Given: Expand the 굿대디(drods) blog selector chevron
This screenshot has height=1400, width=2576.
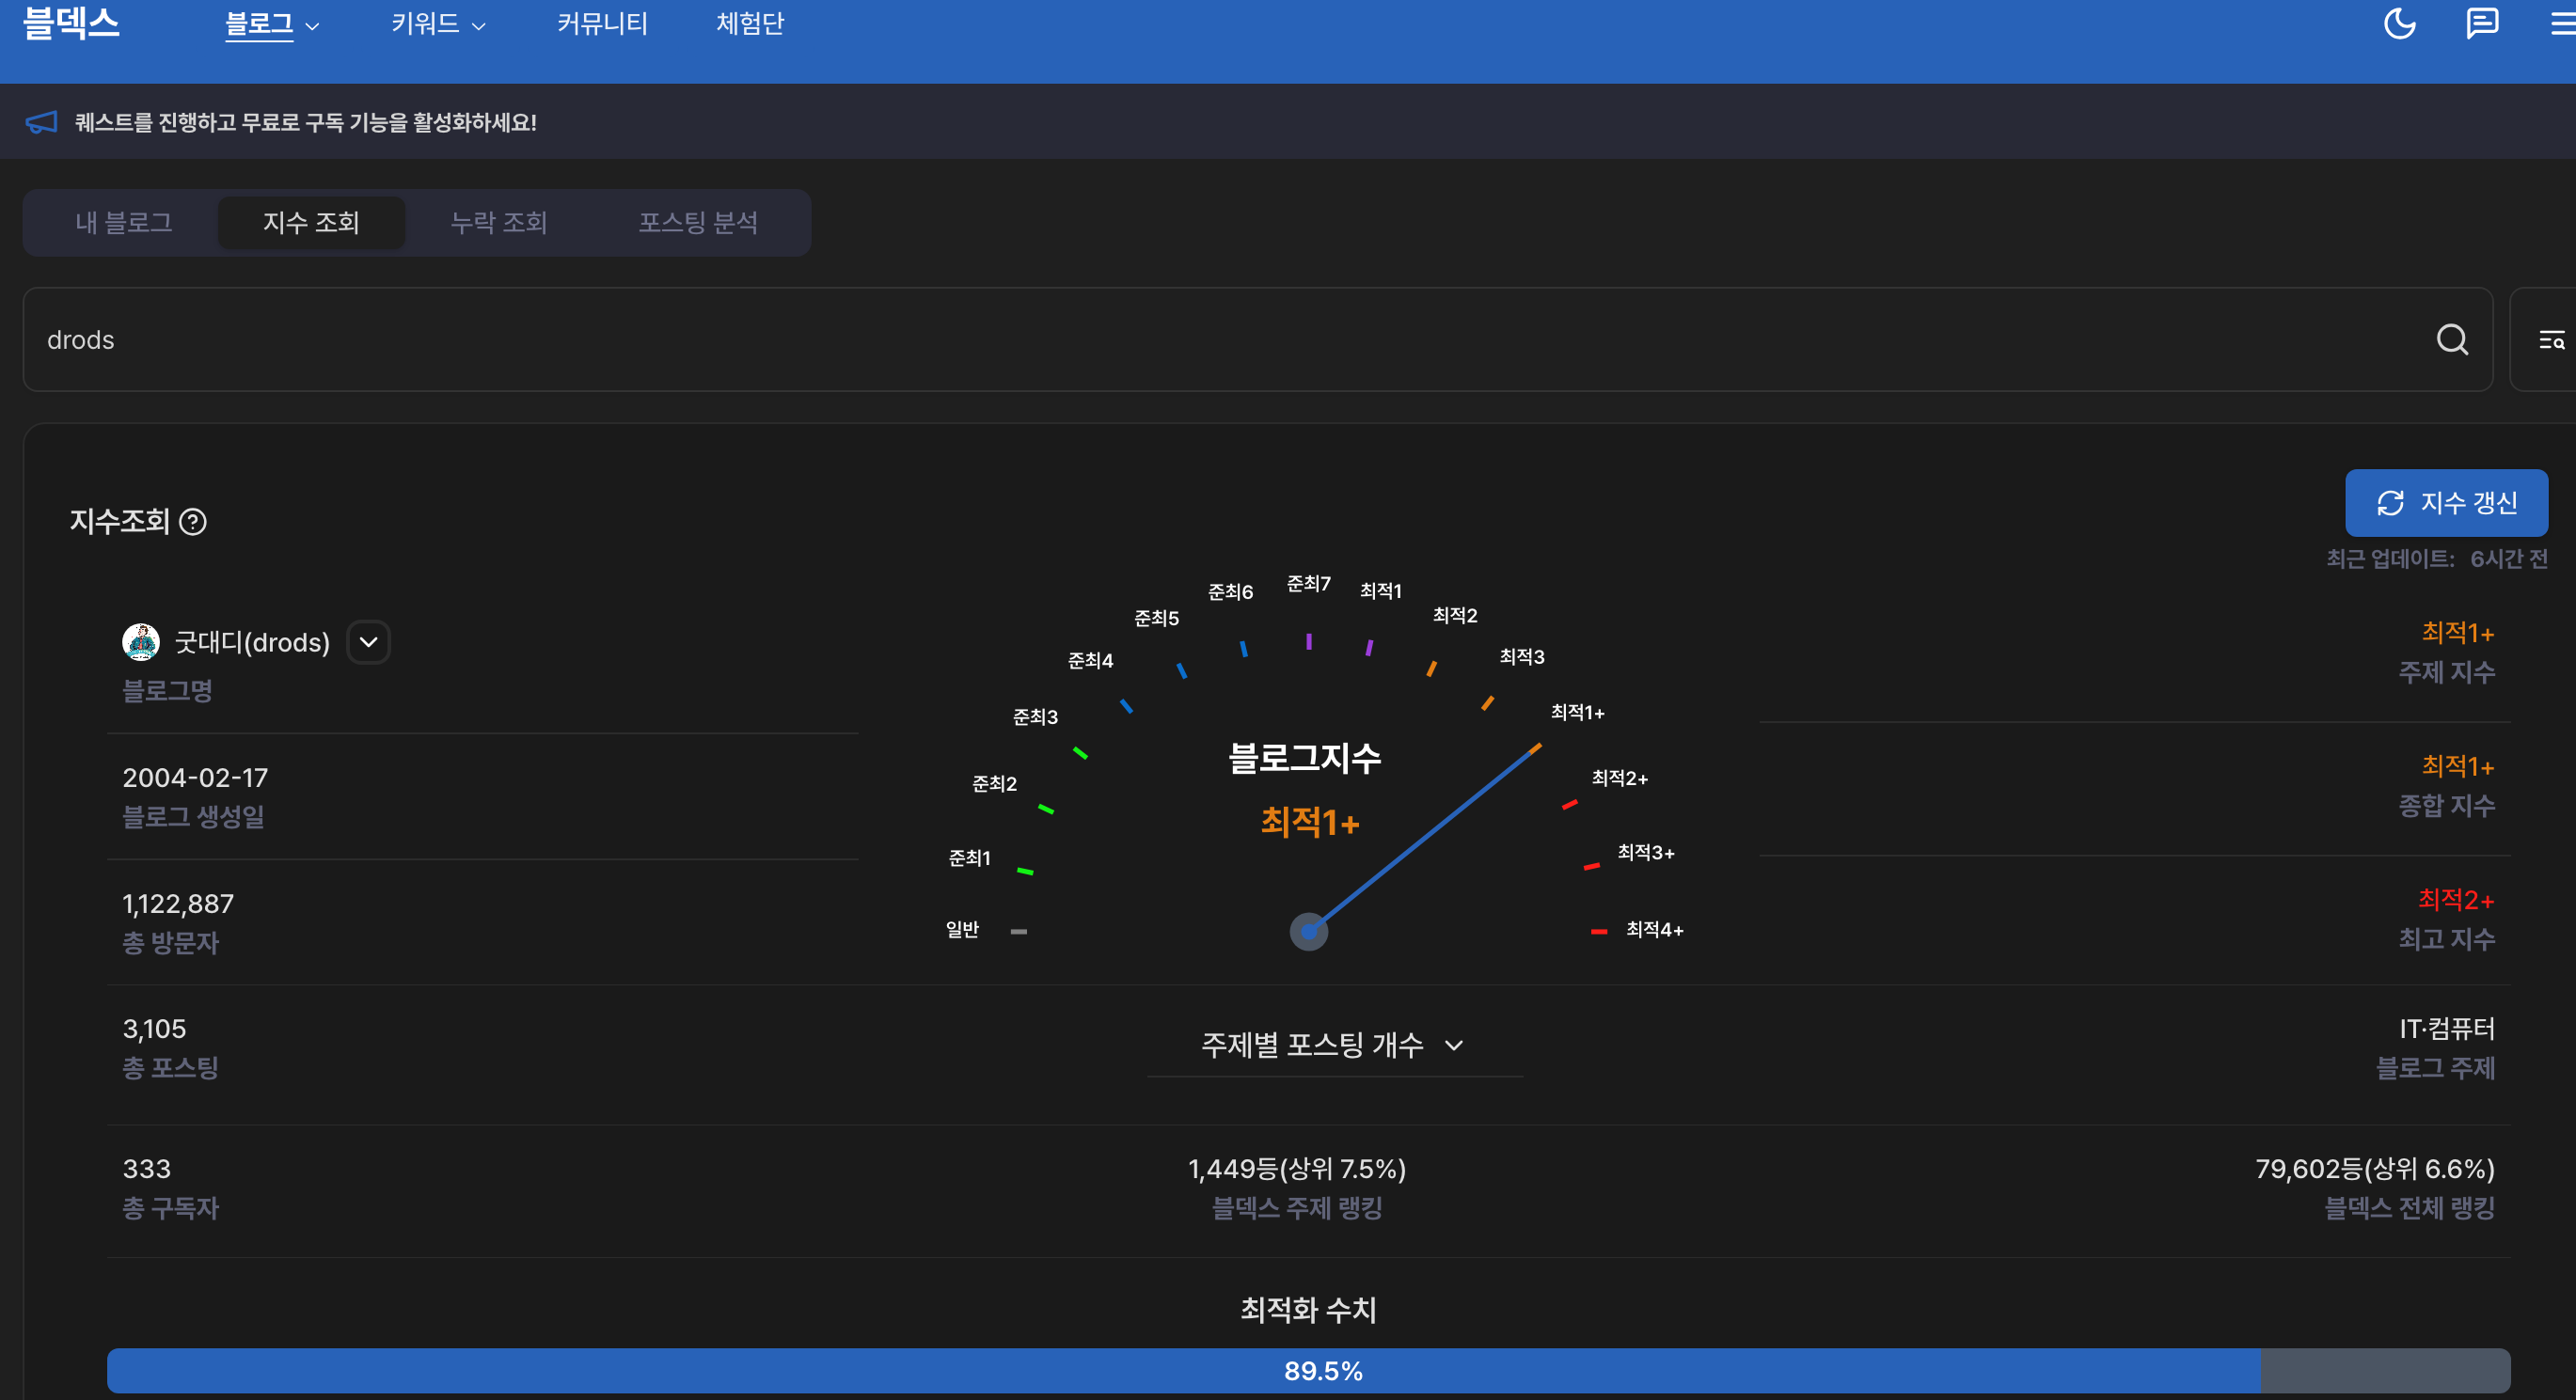Looking at the screenshot, I should [x=368, y=642].
